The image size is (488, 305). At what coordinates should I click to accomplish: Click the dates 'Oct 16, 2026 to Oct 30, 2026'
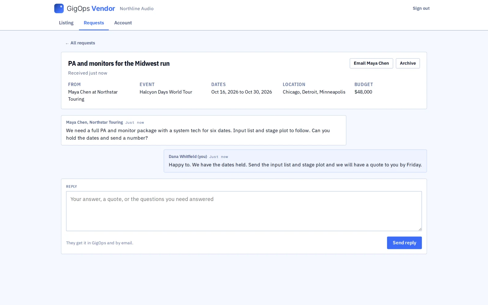point(242,92)
